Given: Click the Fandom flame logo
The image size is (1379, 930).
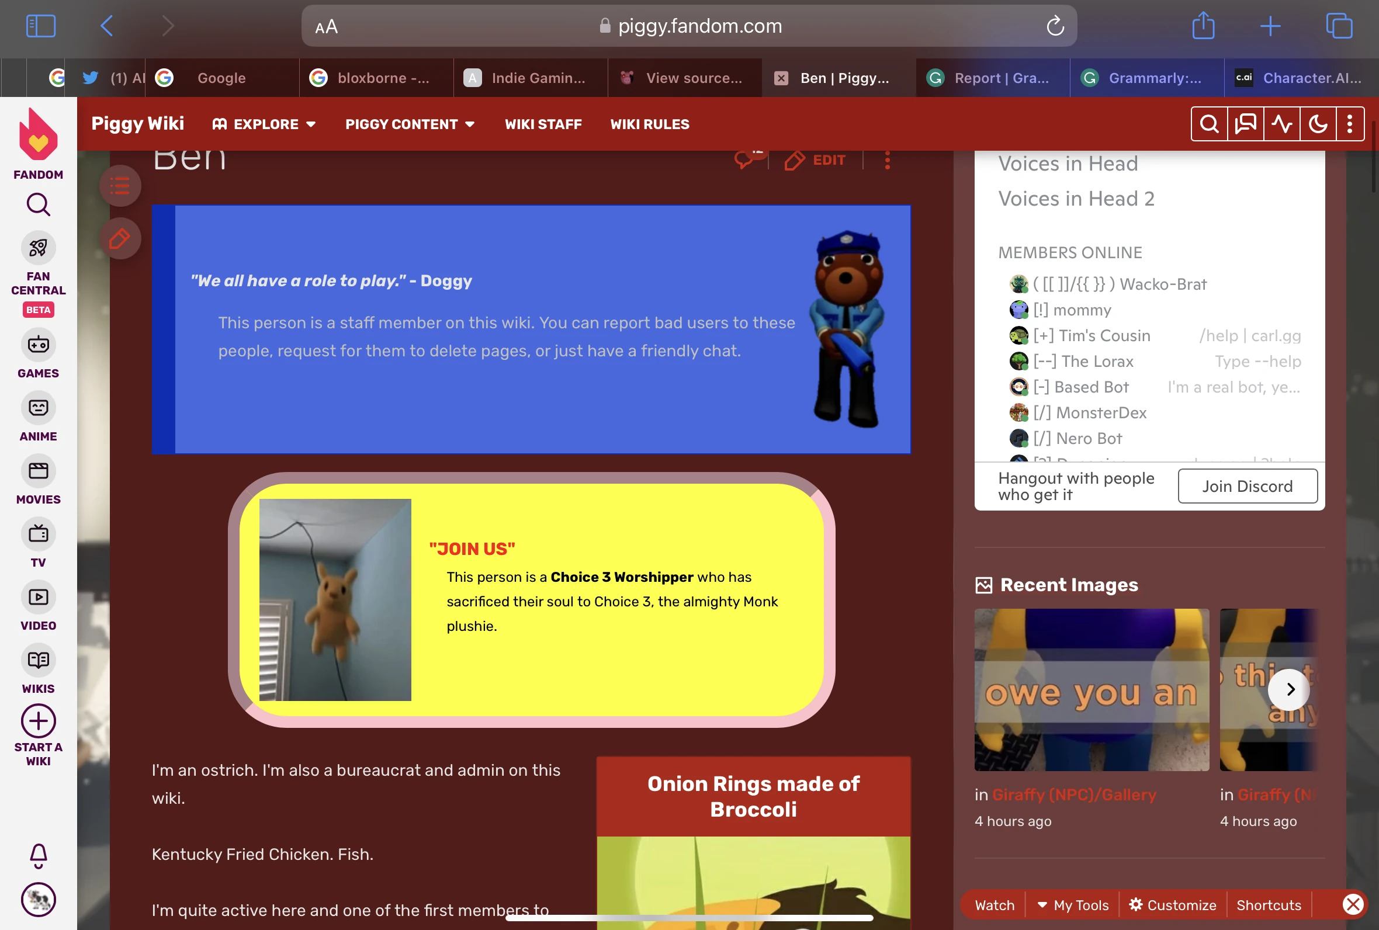Looking at the screenshot, I should (x=38, y=136).
